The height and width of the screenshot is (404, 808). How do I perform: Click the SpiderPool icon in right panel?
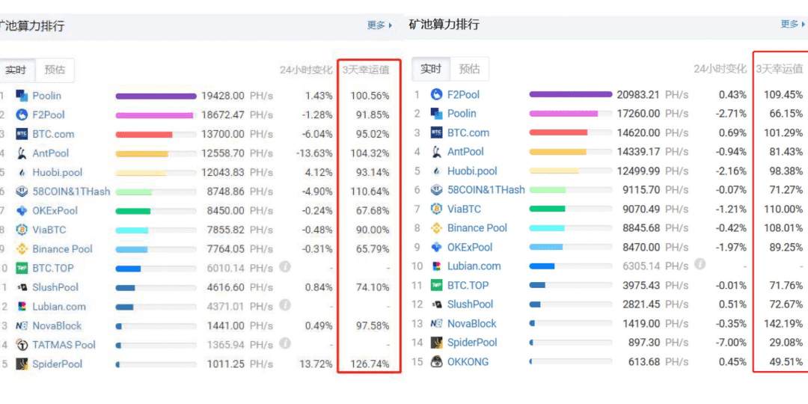pos(436,343)
